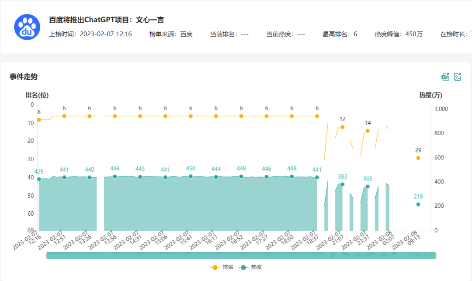
Task: Click the heat 425 data point
Action: tap(39, 179)
